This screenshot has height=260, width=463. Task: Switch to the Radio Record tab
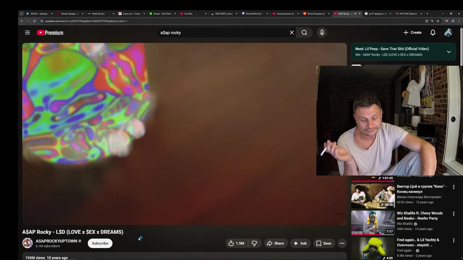[x=101, y=13]
